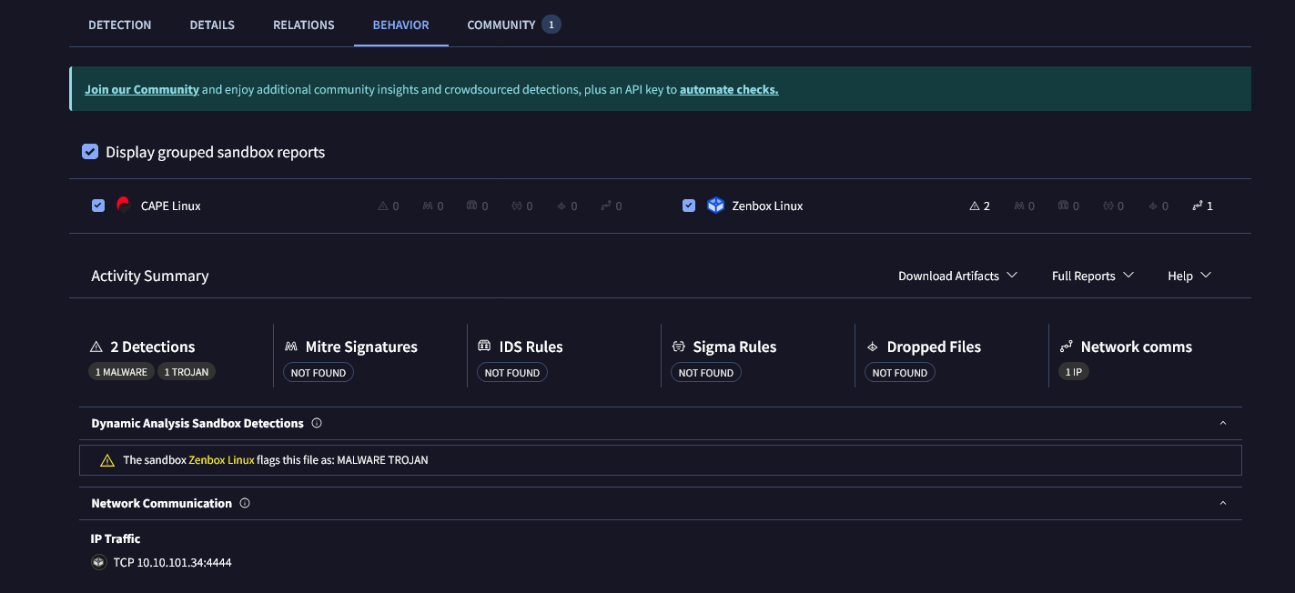
Task: Click yellow warning icon in detection row
Action: pos(107,460)
